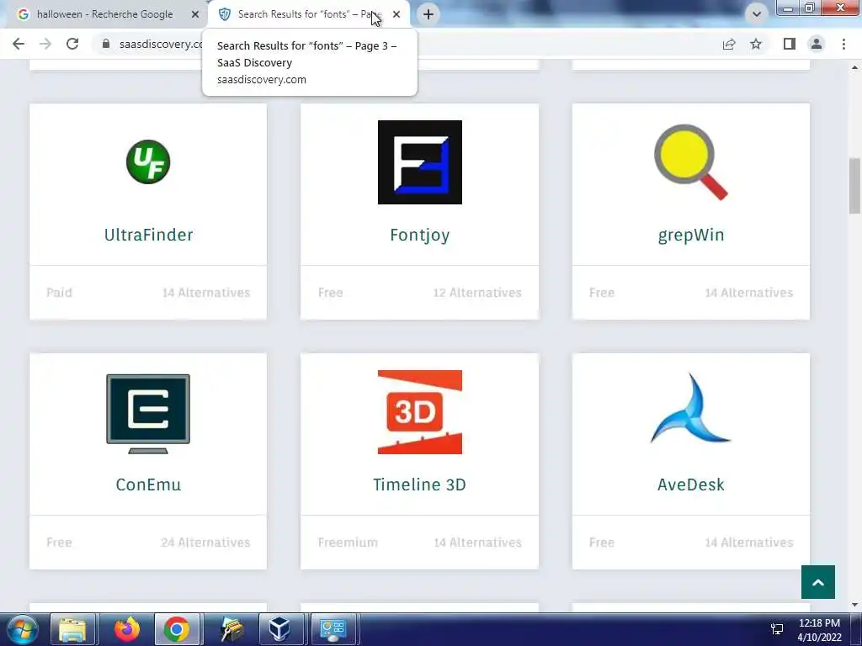Open a new tab with plus button
The height and width of the screenshot is (646, 862).
coord(428,14)
